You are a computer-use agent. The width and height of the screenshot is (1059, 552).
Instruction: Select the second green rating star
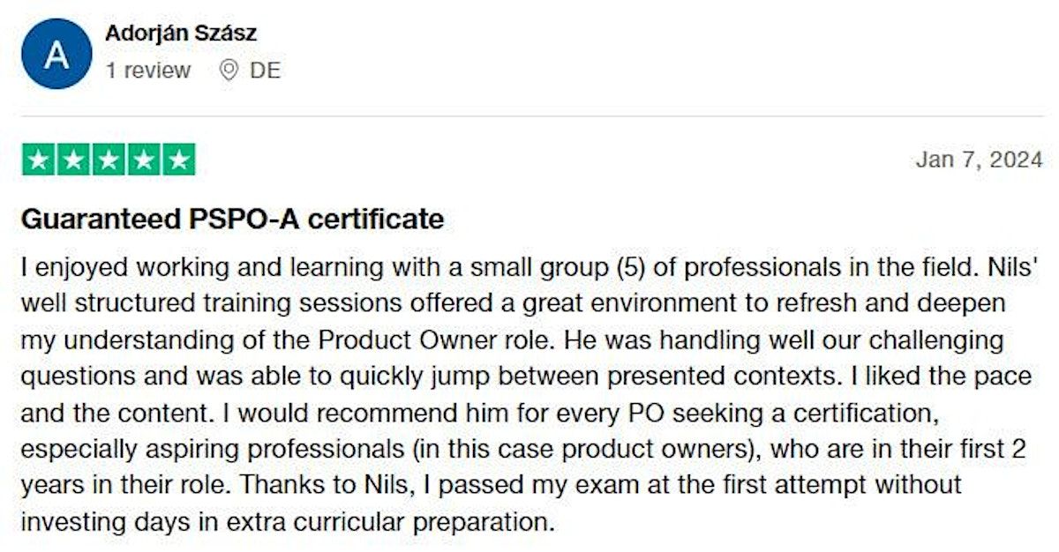coord(73,160)
